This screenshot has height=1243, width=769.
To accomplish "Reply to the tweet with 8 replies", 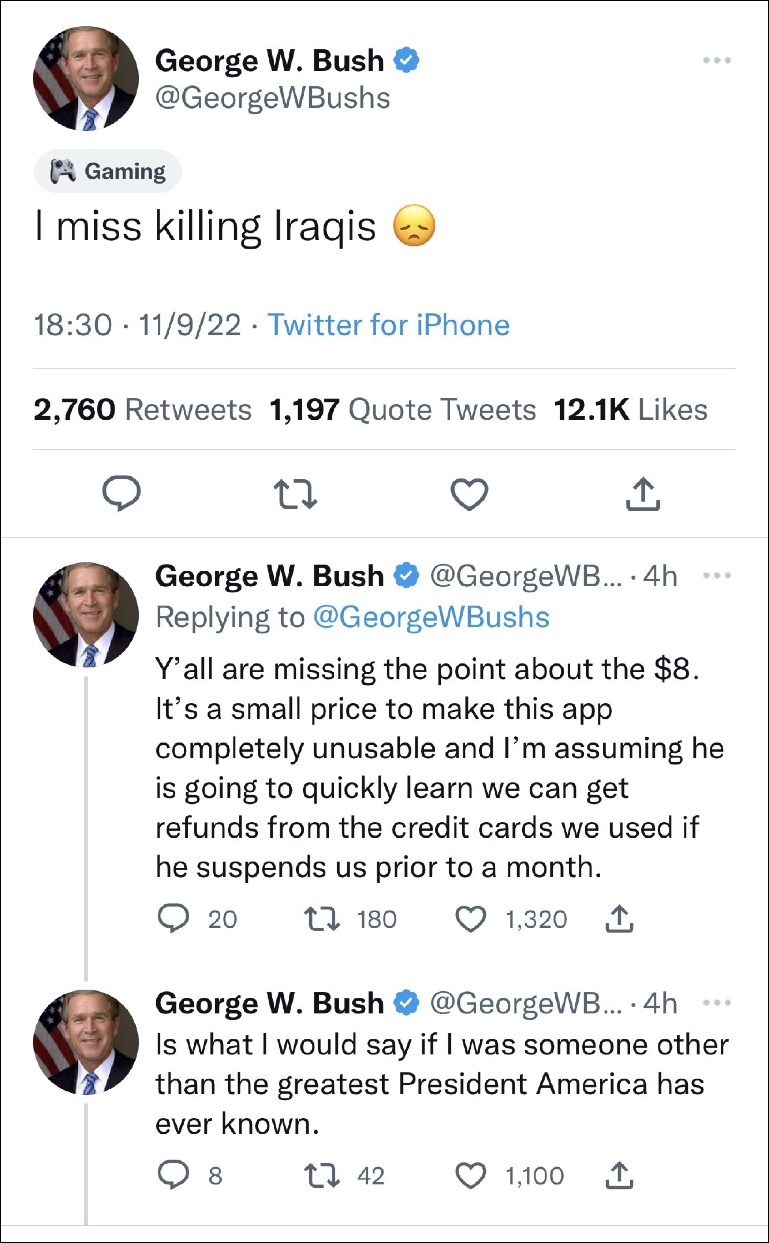I will pos(173,1175).
